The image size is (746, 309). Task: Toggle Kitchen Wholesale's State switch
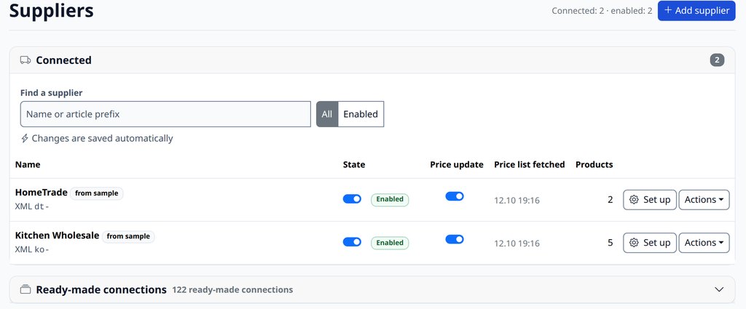click(352, 242)
